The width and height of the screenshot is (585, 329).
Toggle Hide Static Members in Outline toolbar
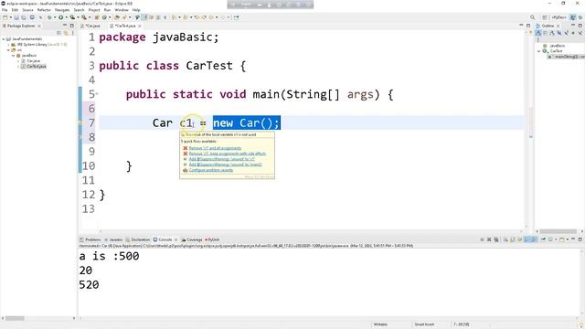[x=567, y=33]
